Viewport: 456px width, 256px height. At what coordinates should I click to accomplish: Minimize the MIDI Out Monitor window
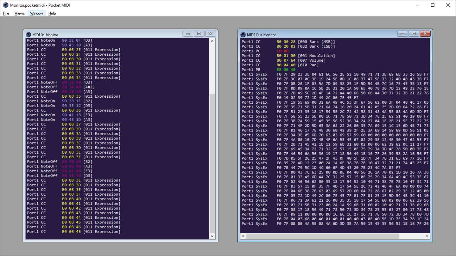tap(402, 34)
